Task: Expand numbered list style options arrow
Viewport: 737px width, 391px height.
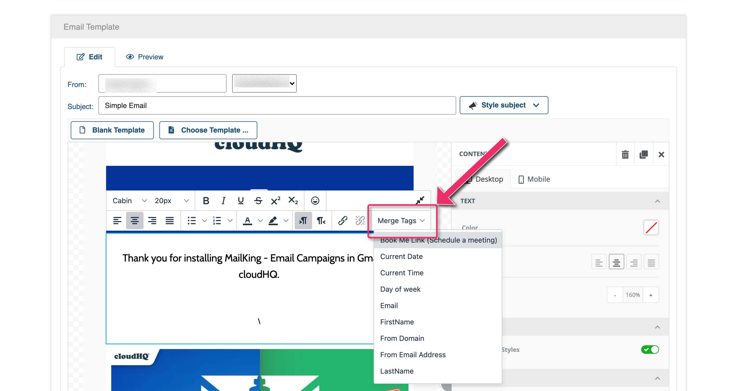Action: click(x=230, y=221)
